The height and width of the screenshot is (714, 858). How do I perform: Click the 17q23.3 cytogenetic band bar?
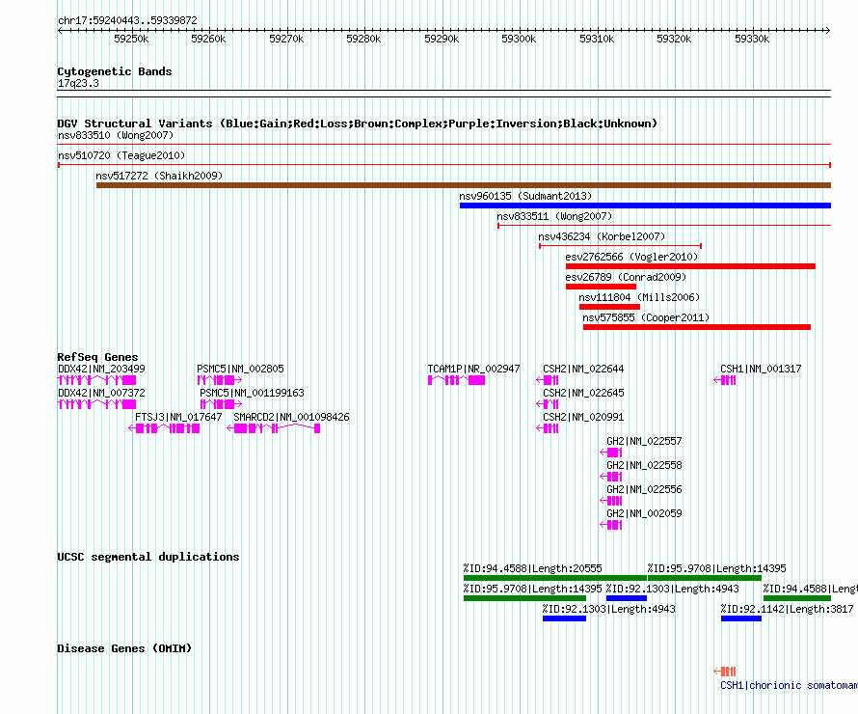click(444, 94)
